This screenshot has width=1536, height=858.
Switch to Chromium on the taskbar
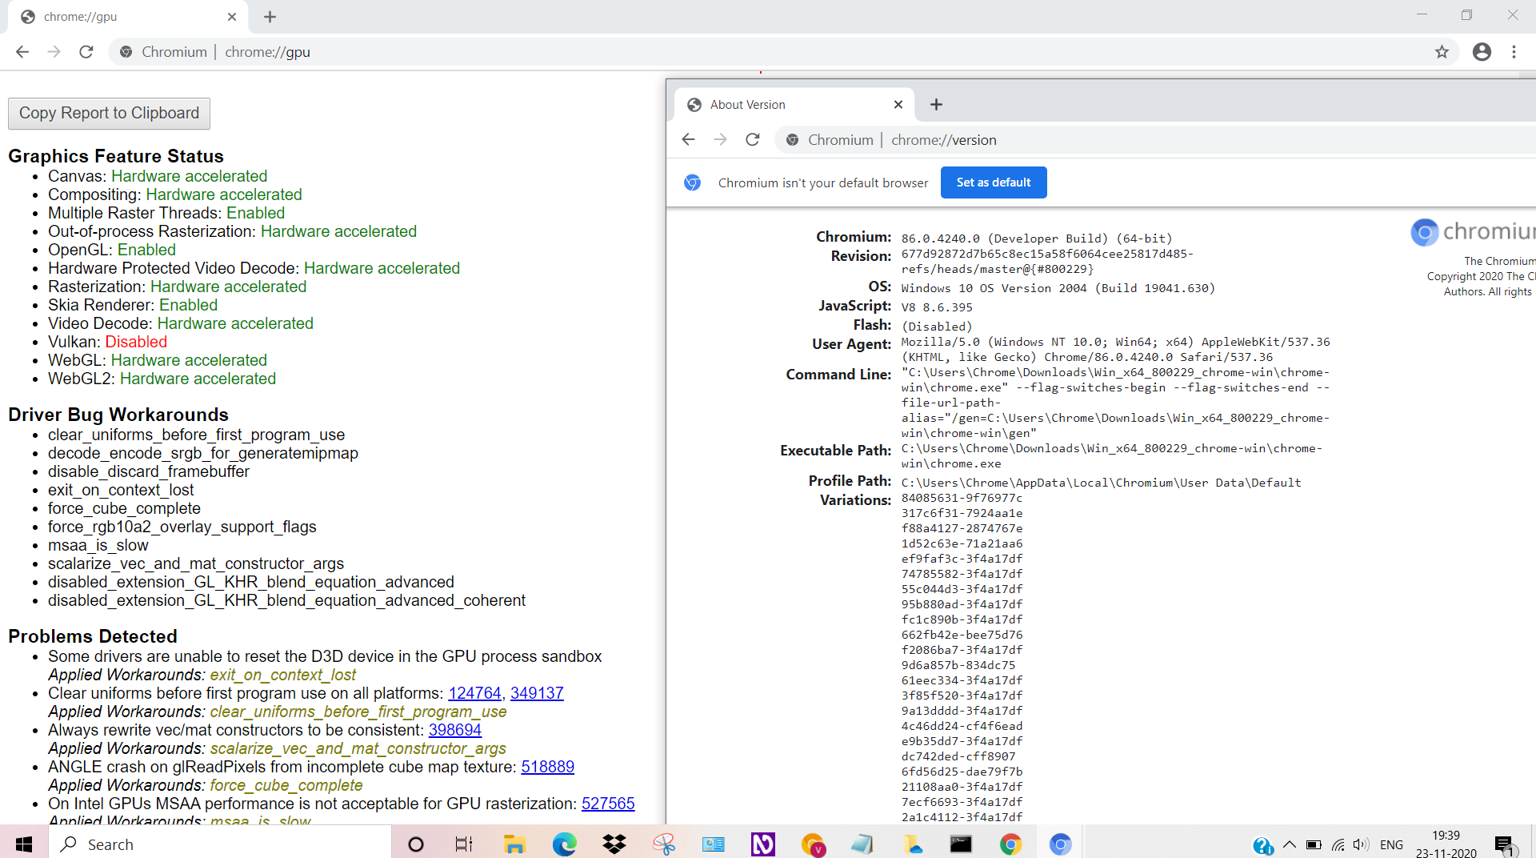pos(1060,844)
